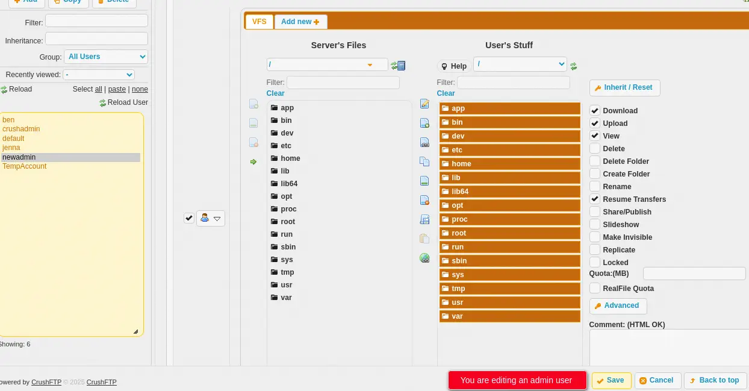749x391 pixels.
Task: Open the Group All Users dropdown
Action: coord(106,57)
